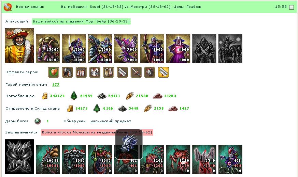Click the sword hero effect icon
This screenshot has width=298, height=177.
coord(136,72)
